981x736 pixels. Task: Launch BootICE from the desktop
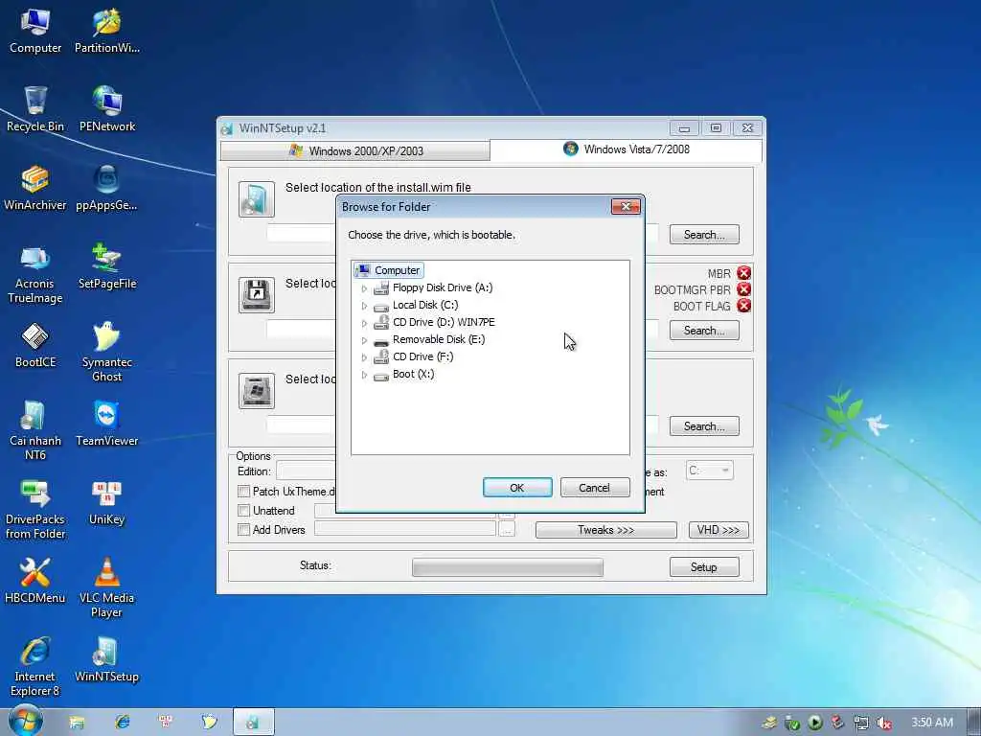pos(35,345)
